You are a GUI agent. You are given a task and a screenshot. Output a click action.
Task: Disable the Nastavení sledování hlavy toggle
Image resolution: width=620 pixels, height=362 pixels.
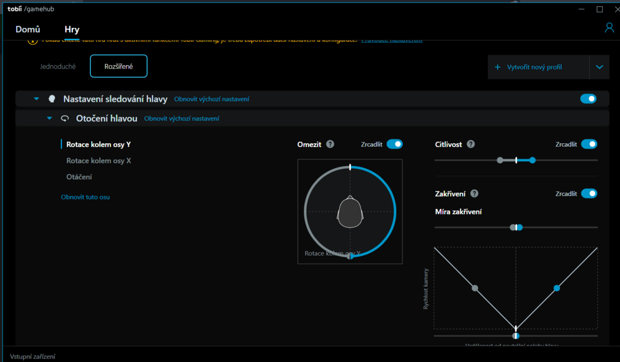click(x=588, y=99)
